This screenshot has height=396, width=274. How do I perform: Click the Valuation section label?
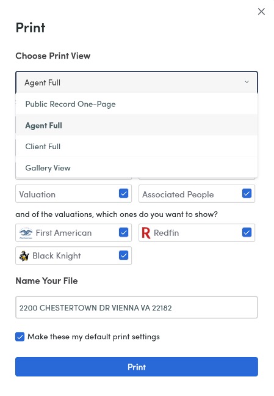click(x=37, y=194)
